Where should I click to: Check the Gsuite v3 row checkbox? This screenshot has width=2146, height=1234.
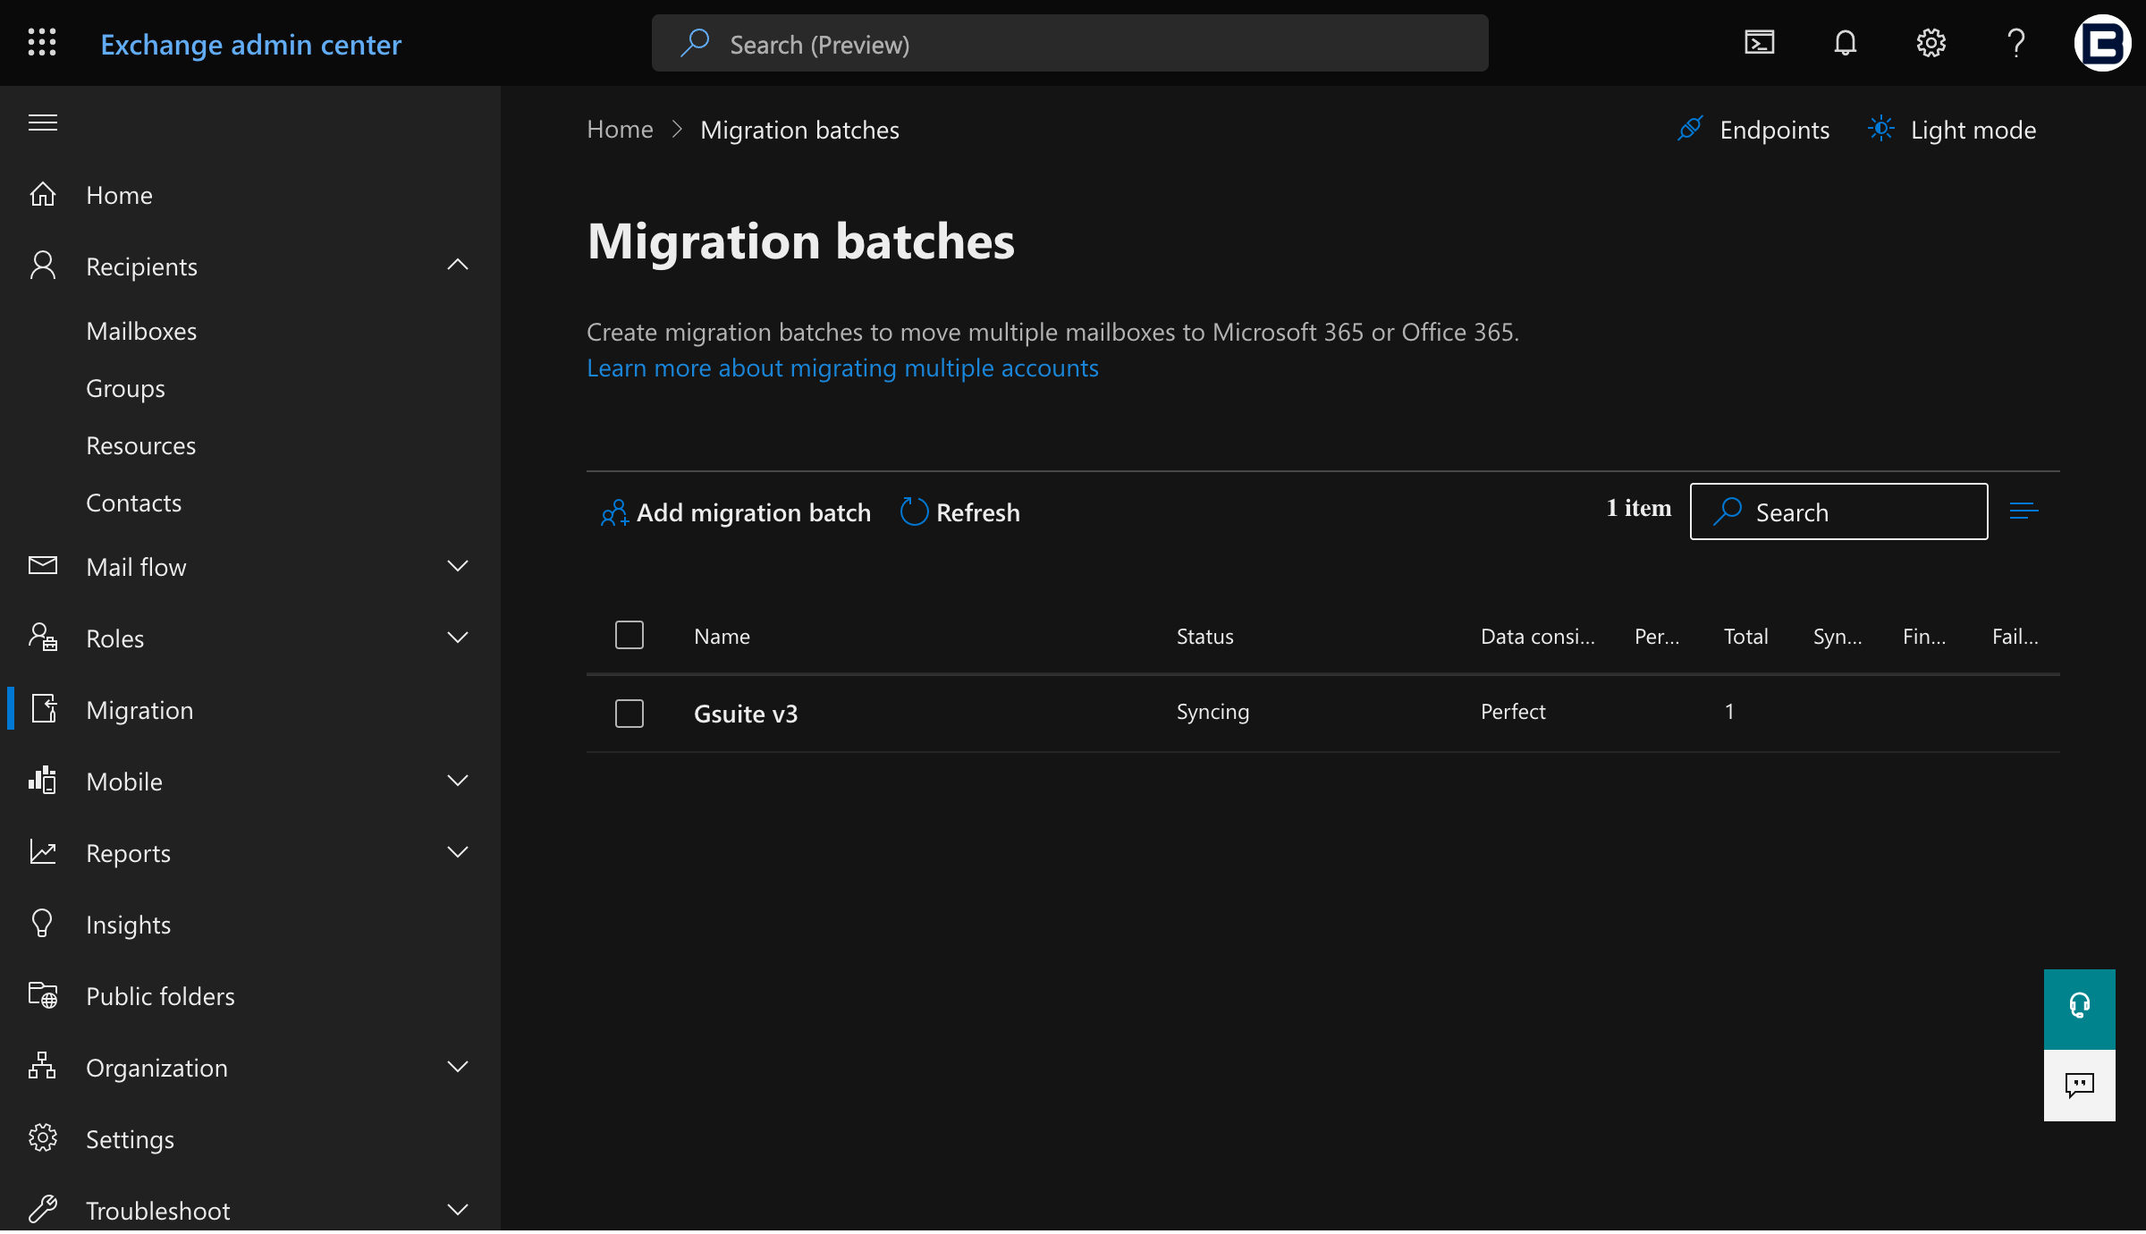pyautogui.click(x=629, y=714)
